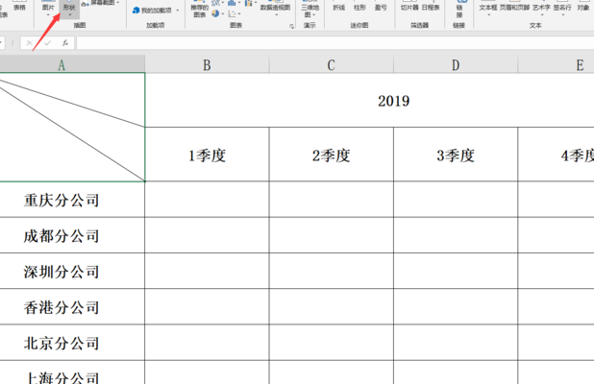Select the diagonal-line header cell in column A
Image resolution: width=594 pixels, height=384 pixels.
(x=72, y=127)
